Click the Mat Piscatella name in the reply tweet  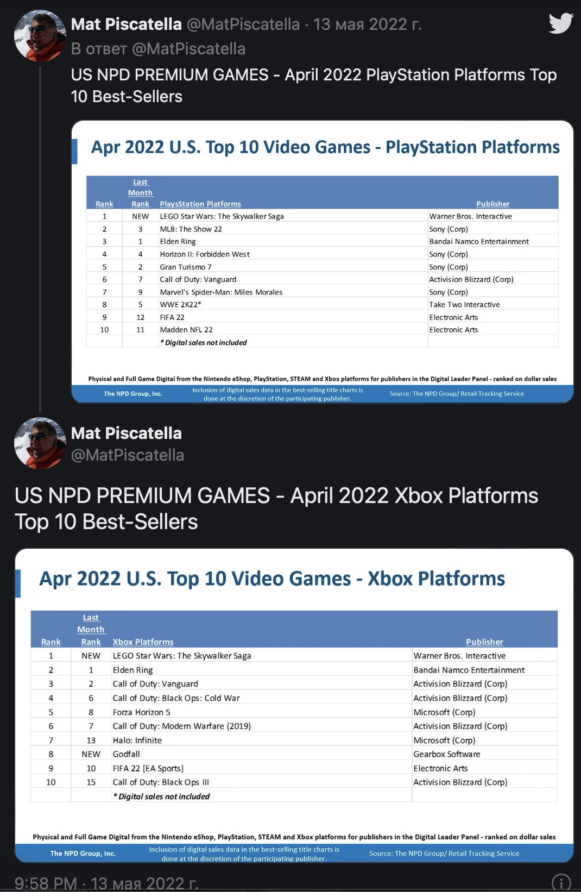pyautogui.click(x=126, y=24)
